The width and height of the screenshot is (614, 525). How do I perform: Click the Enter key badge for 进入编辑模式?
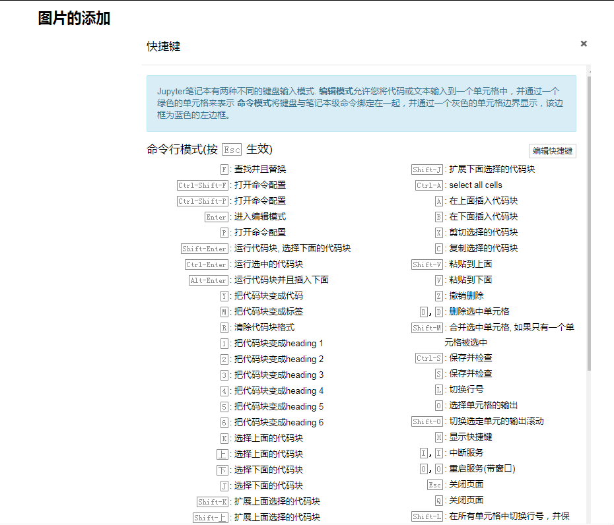coord(217,216)
